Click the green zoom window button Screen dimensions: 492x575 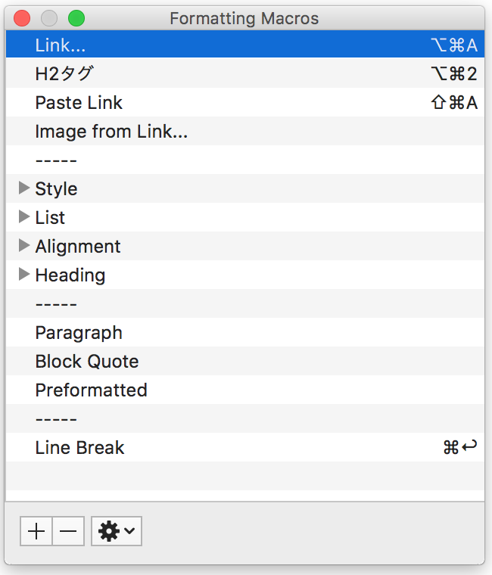tap(76, 18)
